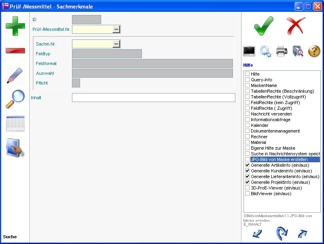The image size is (324, 244).
Task: Click the Hilfe heading link
Action: (248, 65)
